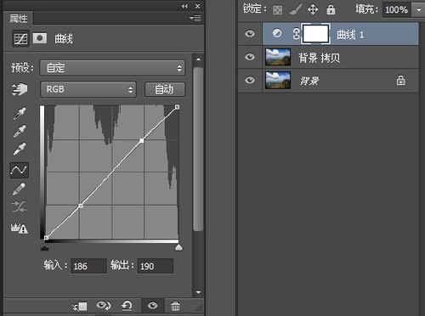The width and height of the screenshot is (425, 316).
Task: Open the 预设 preset dropdown
Action: [112, 68]
